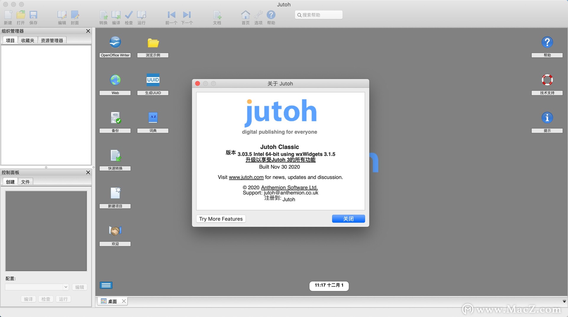This screenshot has width=568, height=317.
Task: Click the 编译 button in 控制面板
Action: 28,299
